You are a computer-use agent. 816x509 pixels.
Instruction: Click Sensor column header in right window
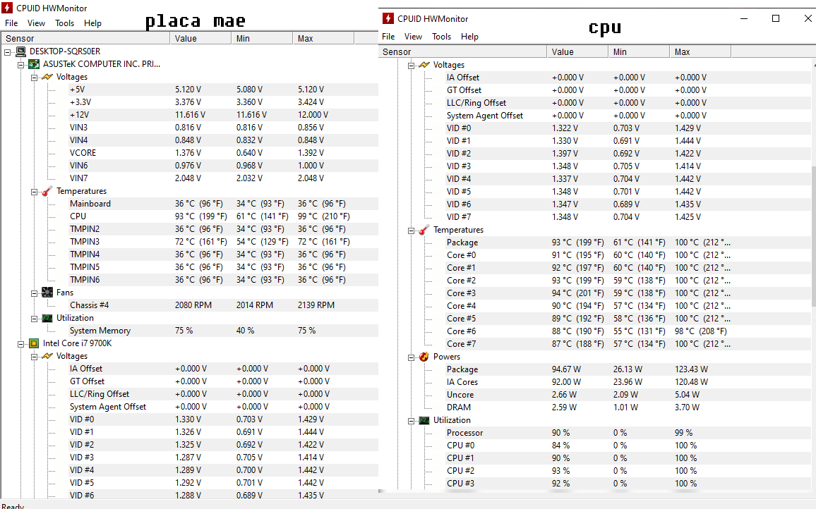coord(462,52)
